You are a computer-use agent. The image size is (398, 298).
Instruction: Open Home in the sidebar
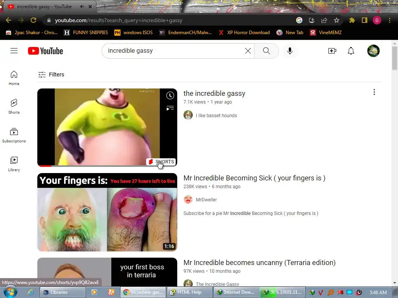click(x=14, y=78)
